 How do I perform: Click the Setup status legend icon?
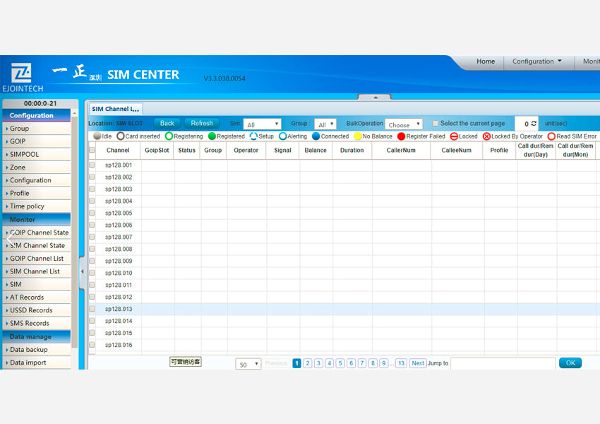[x=253, y=136]
